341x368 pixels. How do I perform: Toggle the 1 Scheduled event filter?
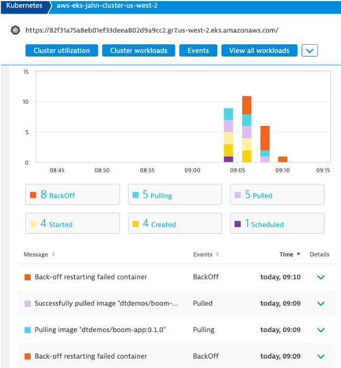coord(277,223)
